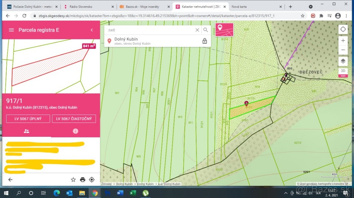Collapse the Parcela registra E side panel
The image size is (354, 198).
click(92, 30)
